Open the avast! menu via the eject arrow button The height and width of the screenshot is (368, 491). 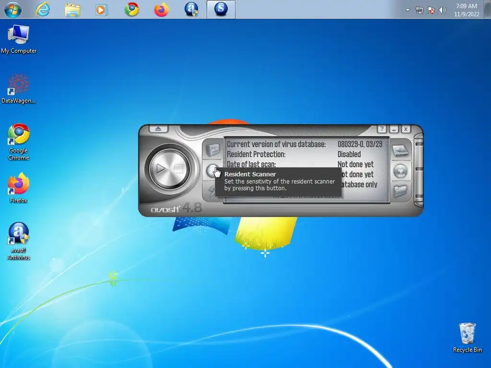click(x=158, y=128)
